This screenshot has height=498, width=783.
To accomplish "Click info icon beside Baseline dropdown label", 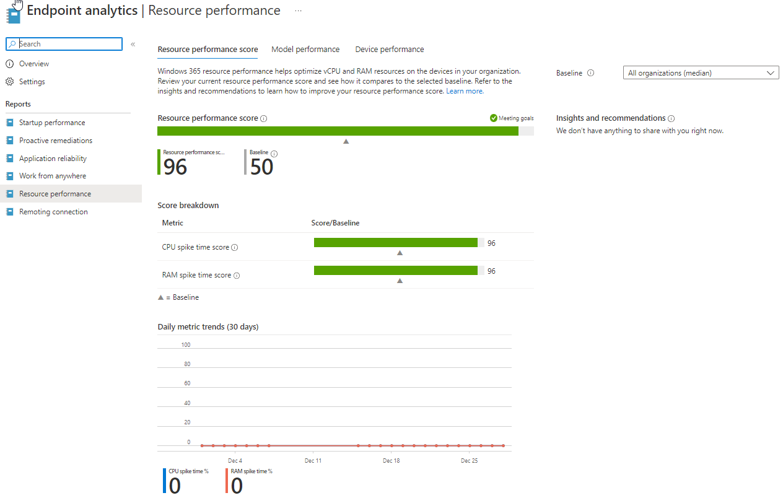I will tap(590, 73).
